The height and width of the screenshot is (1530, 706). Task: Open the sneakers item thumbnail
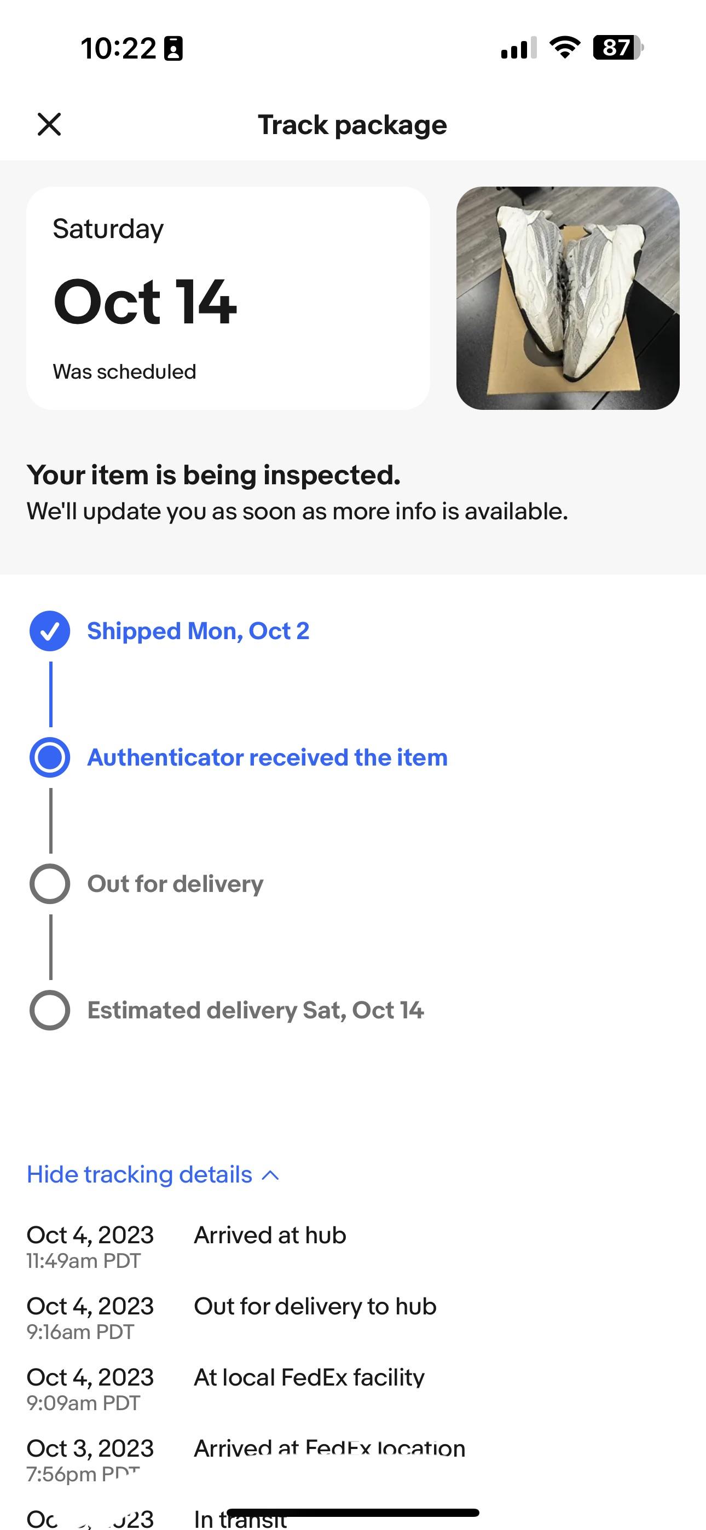[x=569, y=298]
